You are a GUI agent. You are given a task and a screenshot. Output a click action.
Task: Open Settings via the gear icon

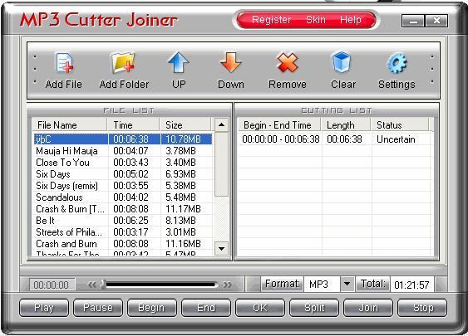[397, 63]
